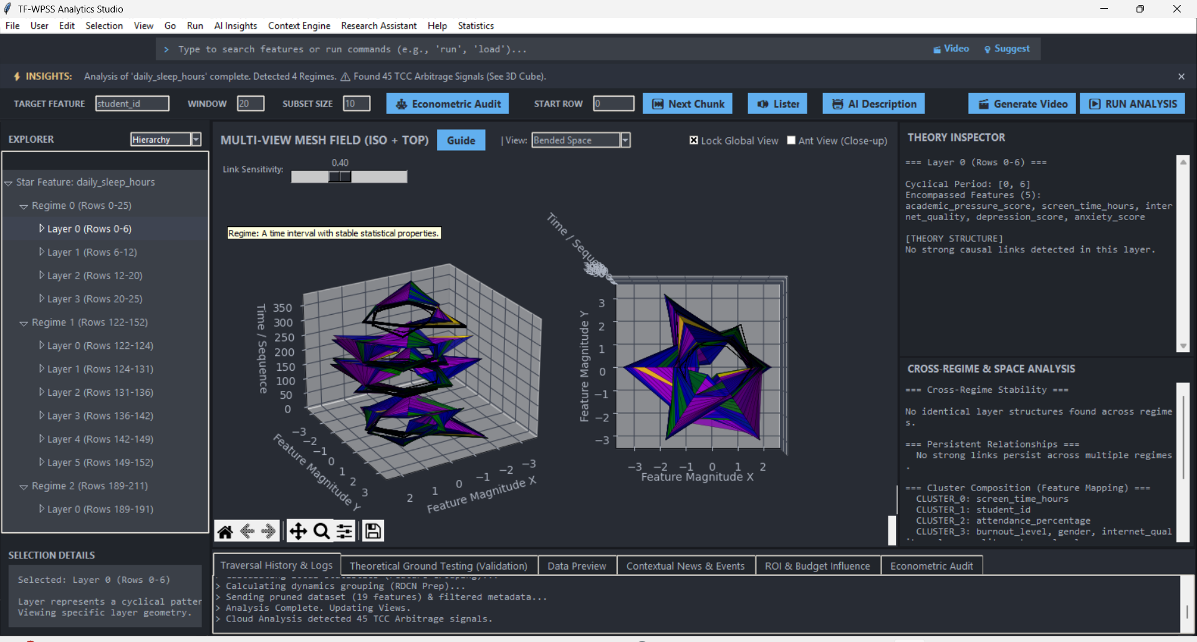1197x642 pixels.
Task: Activate the Pan tool in plot toolbar
Action: pyautogui.click(x=298, y=531)
